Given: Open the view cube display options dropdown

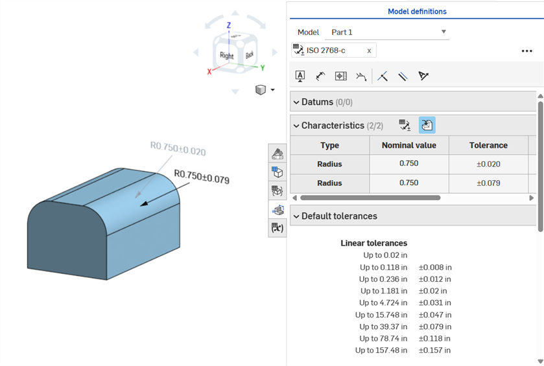Looking at the screenshot, I should tap(272, 90).
